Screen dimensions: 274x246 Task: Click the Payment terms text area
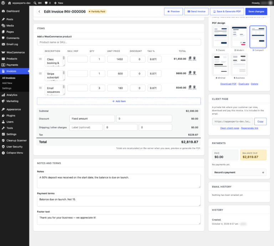119,201
